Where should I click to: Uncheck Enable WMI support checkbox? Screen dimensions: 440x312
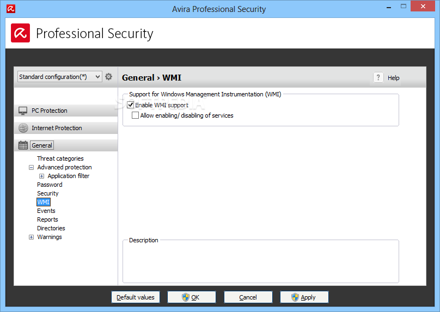click(131, 105)
